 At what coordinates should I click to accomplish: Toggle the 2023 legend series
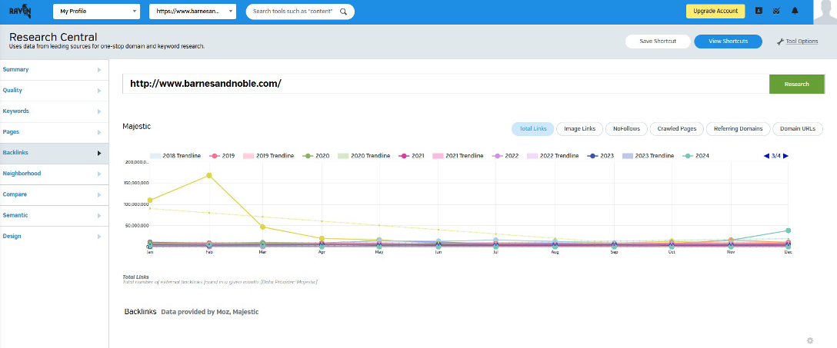[600, 156]
